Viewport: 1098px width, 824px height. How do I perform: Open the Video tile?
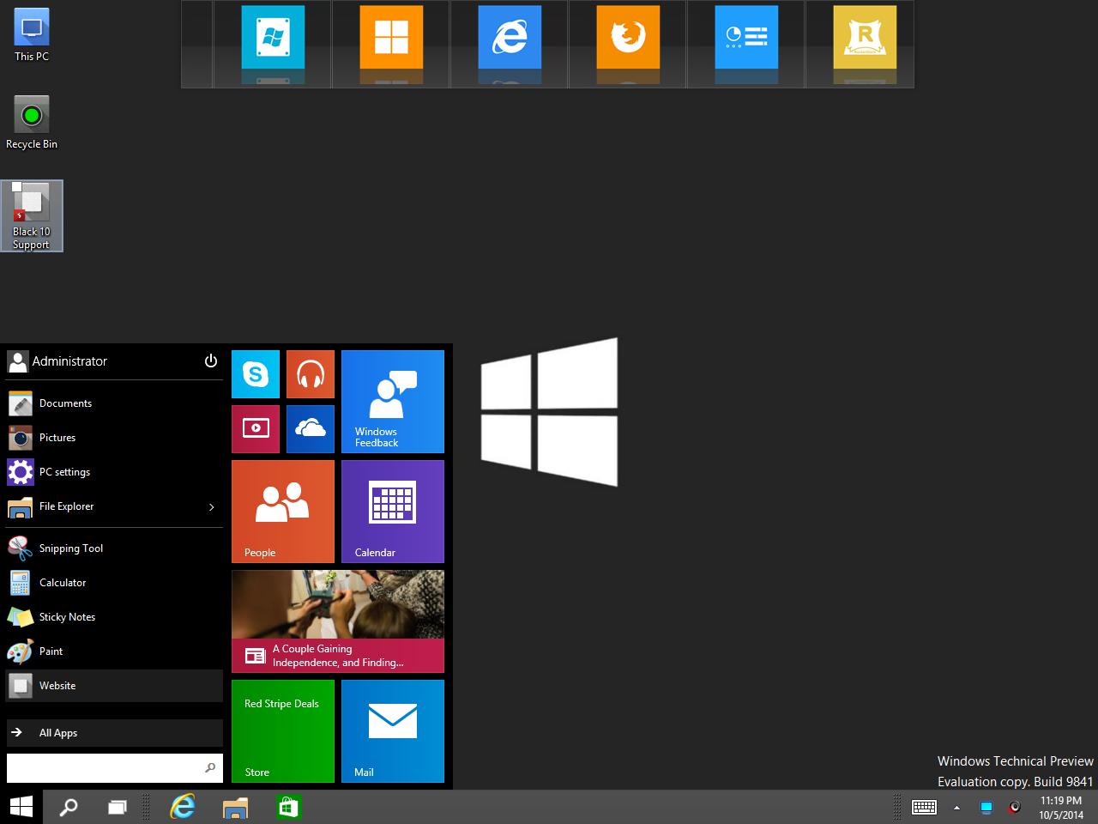256,429
